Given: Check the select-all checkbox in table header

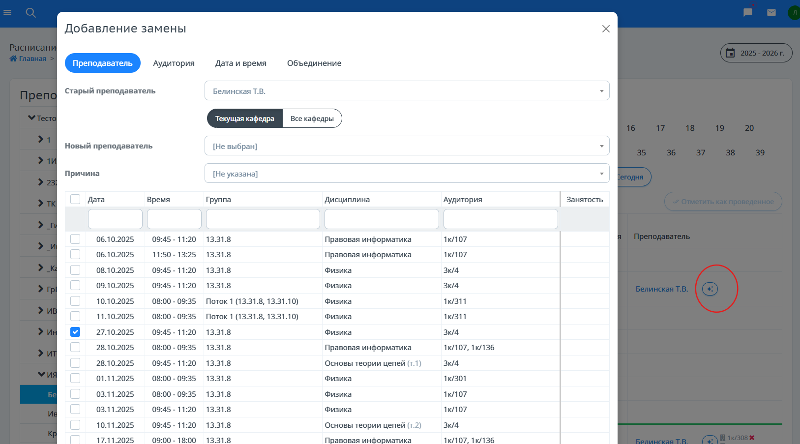Looking at the screenshot, I should pos(75,199).
